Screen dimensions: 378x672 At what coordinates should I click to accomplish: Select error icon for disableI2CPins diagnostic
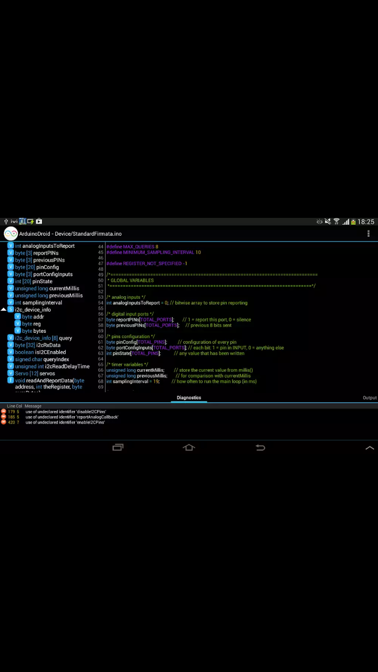pyautogui.click(x=4, y=412)
